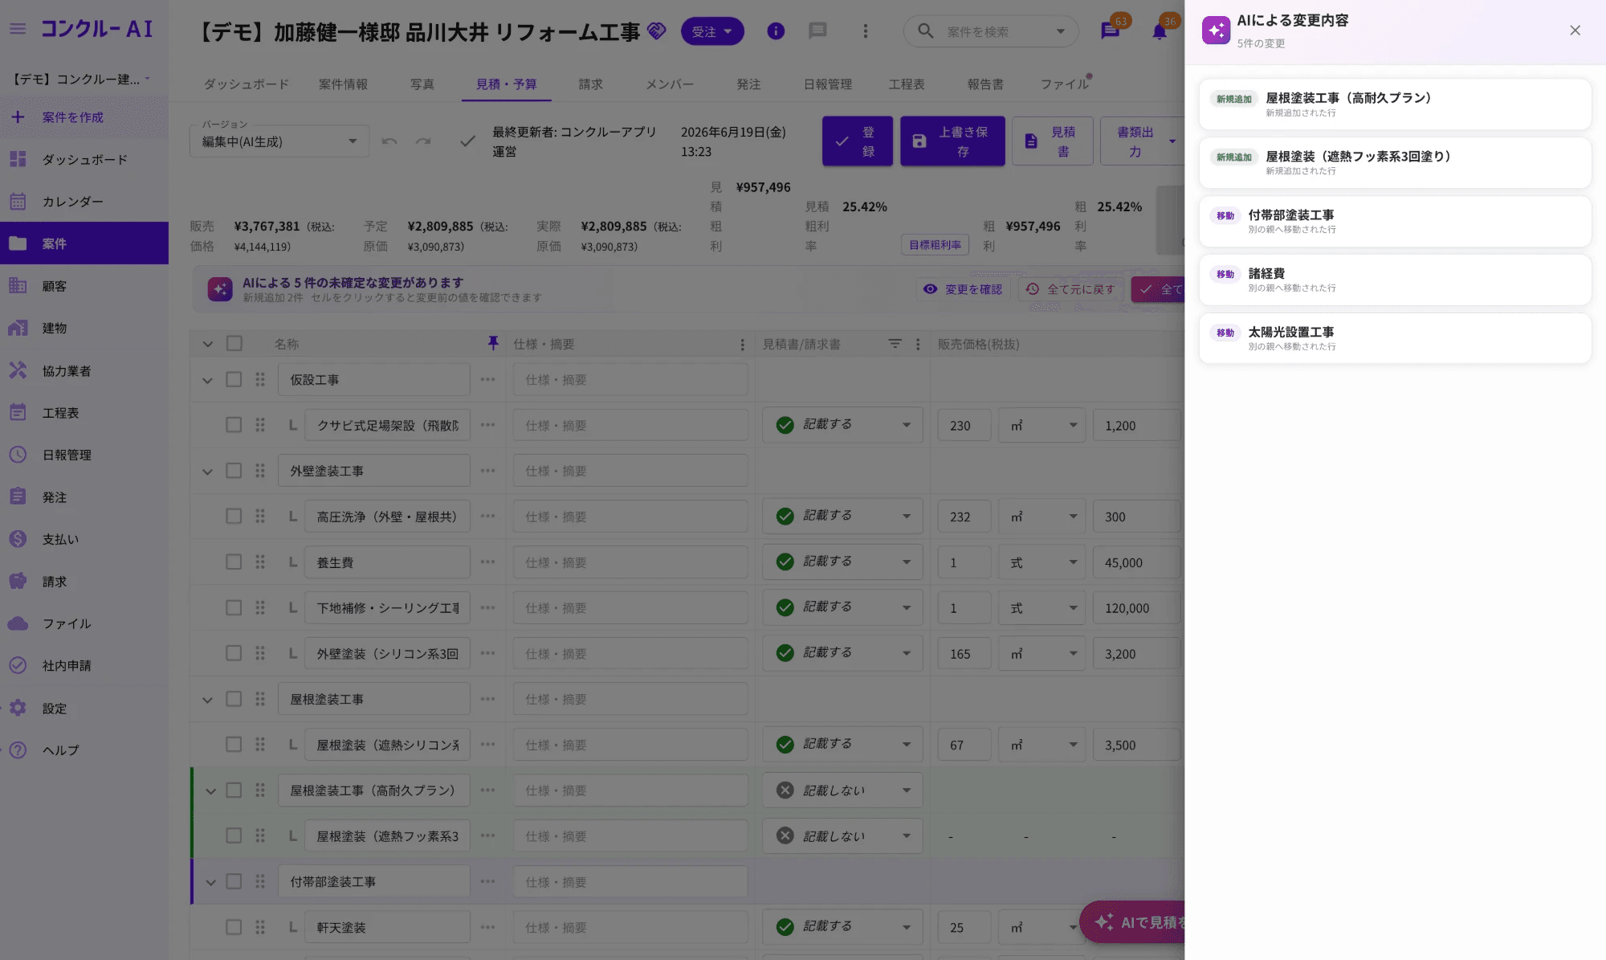Open 見積書/請求書 column three-dot menu
The image size is (1606, 960).
point(918,344)
